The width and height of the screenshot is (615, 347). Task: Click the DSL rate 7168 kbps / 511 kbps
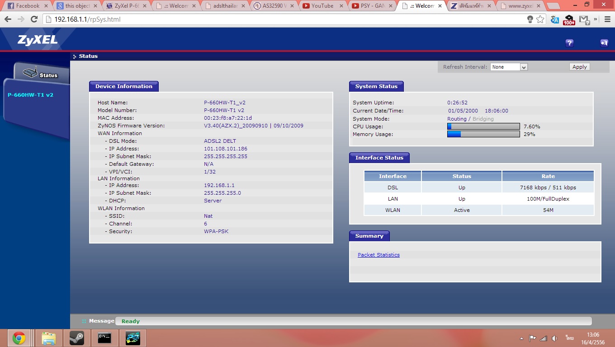(548, 188)
